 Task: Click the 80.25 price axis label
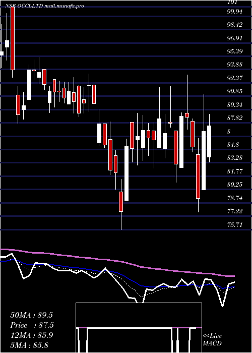pos(235,185)
